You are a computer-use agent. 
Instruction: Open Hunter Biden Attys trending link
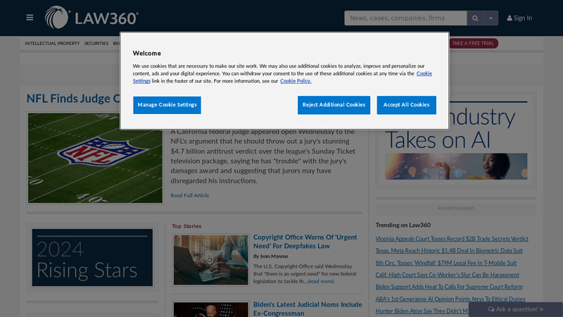point(422,311)
